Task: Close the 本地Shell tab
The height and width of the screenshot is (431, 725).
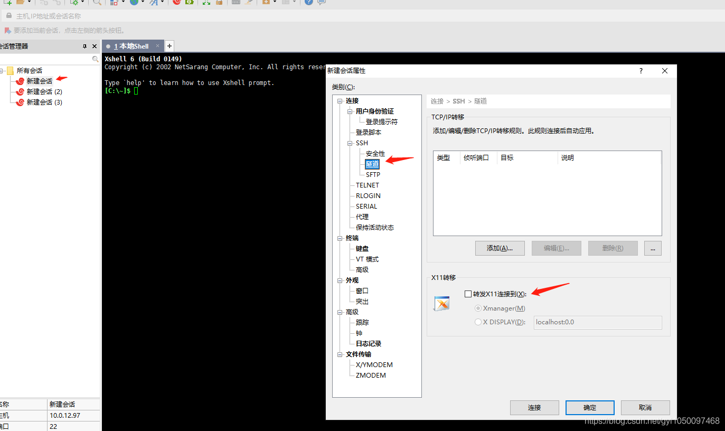Action: tap(157, 46)
